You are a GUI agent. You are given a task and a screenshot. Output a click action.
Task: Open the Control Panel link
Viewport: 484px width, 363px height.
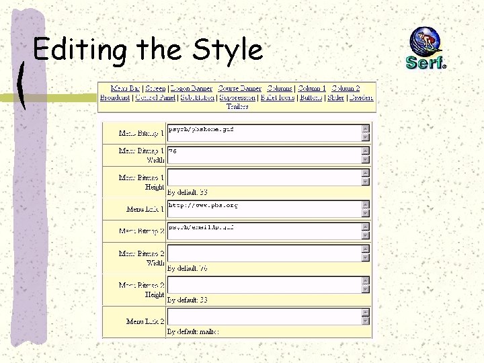coord(155,97)
